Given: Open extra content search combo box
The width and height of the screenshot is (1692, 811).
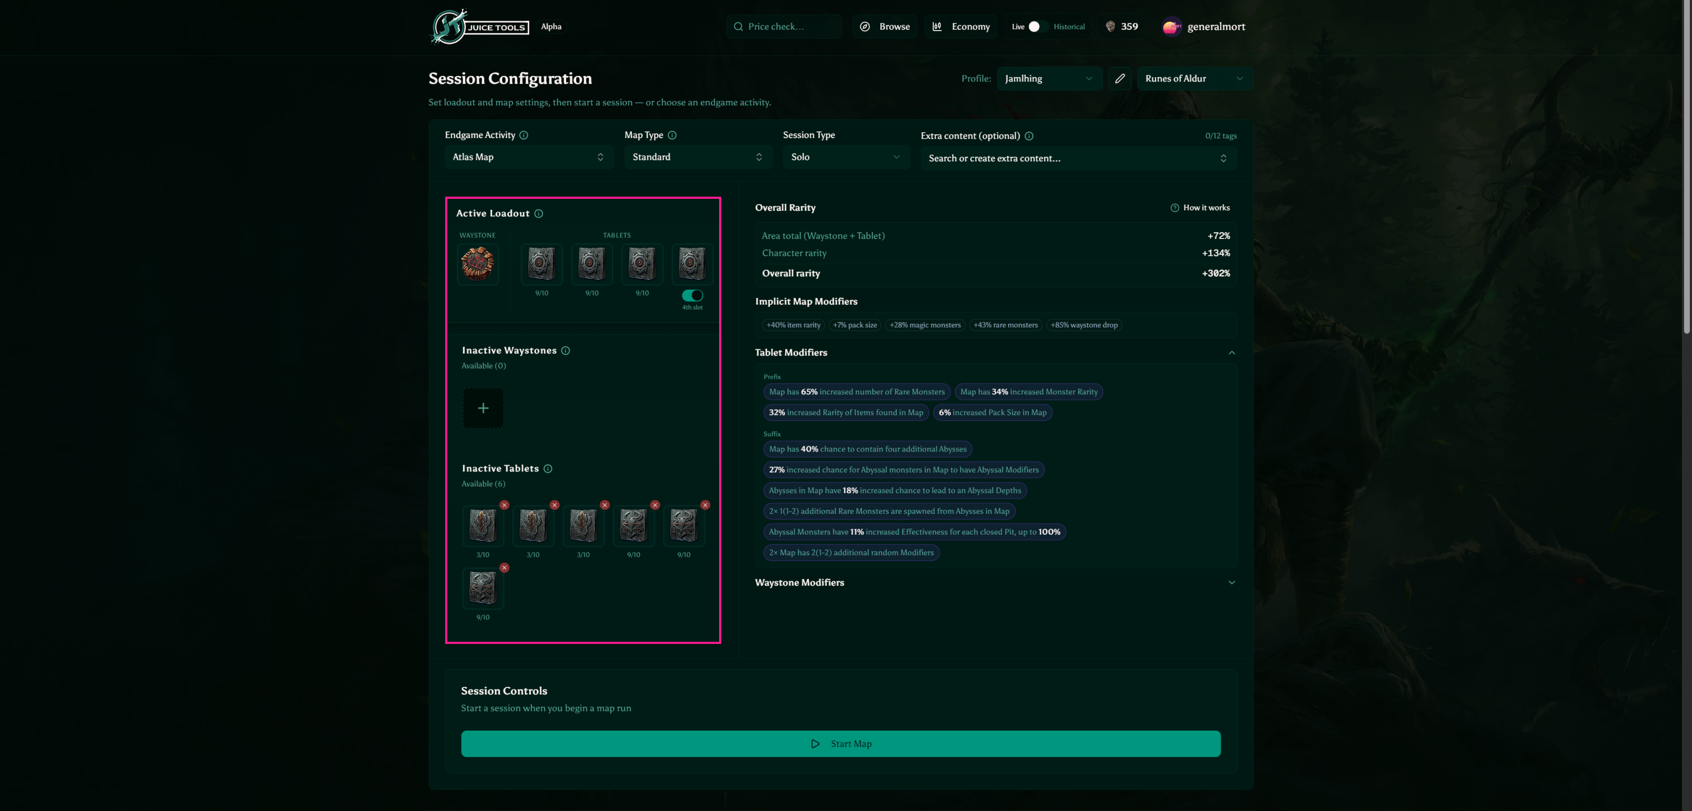Looking at the screenshot, I should [1079, 158].
